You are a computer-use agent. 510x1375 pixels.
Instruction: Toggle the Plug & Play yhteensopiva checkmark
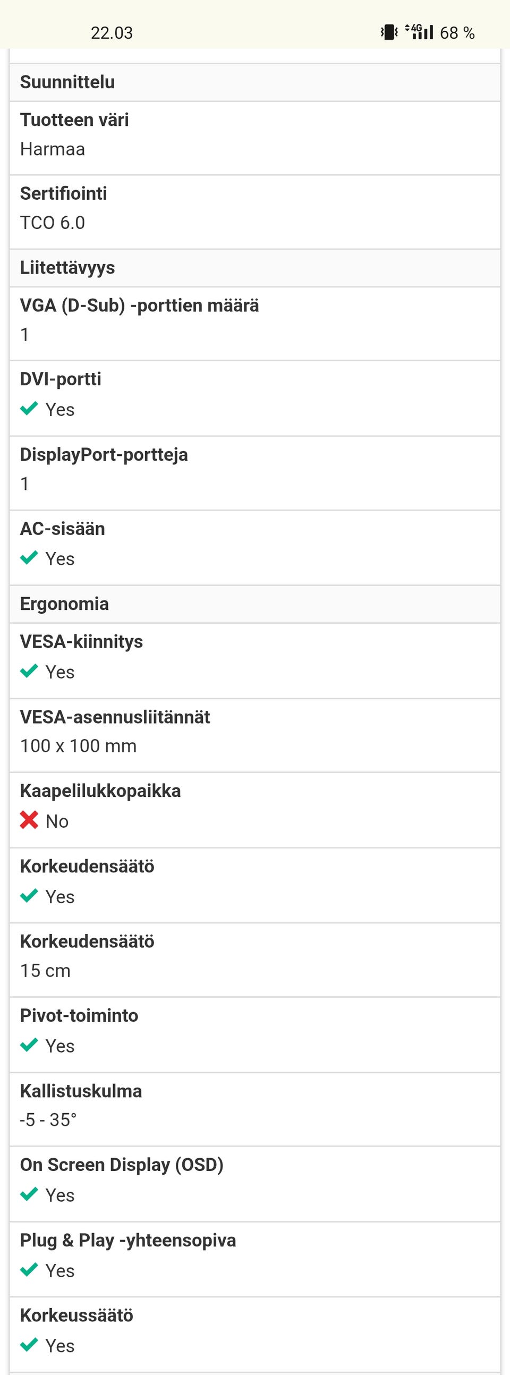click(x=29, y=1271)
